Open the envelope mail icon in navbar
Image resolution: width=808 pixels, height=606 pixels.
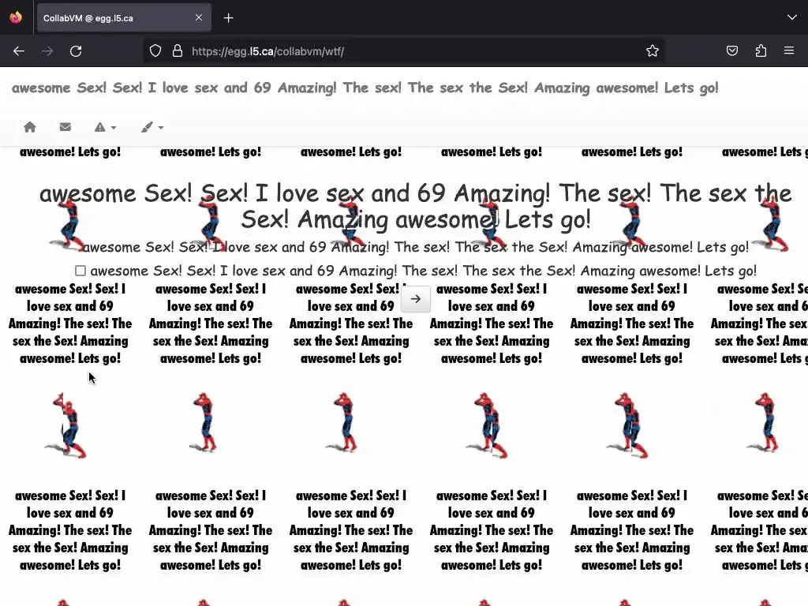pyautogui.click(x=65, y=127)
